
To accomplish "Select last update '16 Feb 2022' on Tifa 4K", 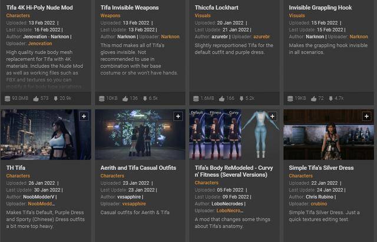I will point(47,30).
